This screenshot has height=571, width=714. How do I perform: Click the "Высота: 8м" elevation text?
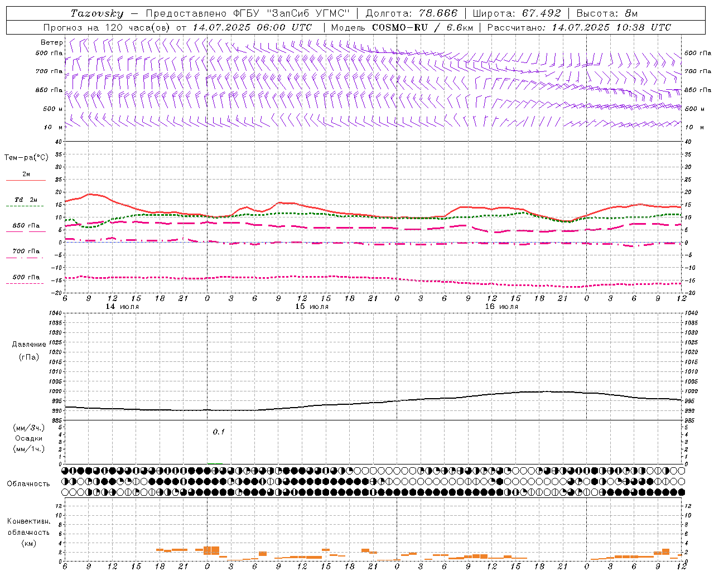coord(607,13)
